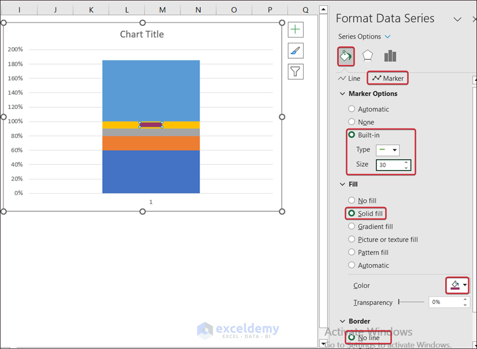Select the Effects pentagon tab
477x349 pixels.
pos(368,56)
